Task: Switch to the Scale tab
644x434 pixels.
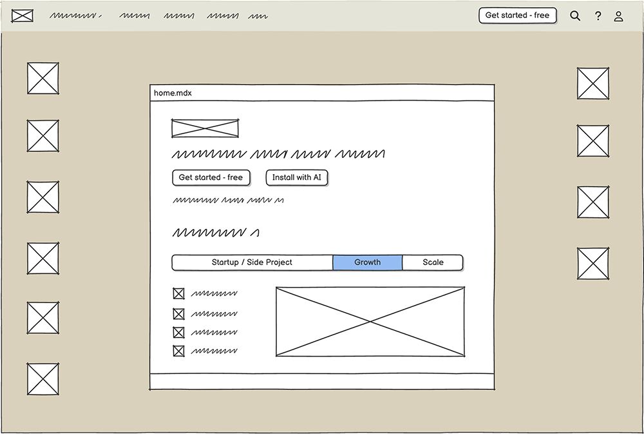Action: click(433, 262)
